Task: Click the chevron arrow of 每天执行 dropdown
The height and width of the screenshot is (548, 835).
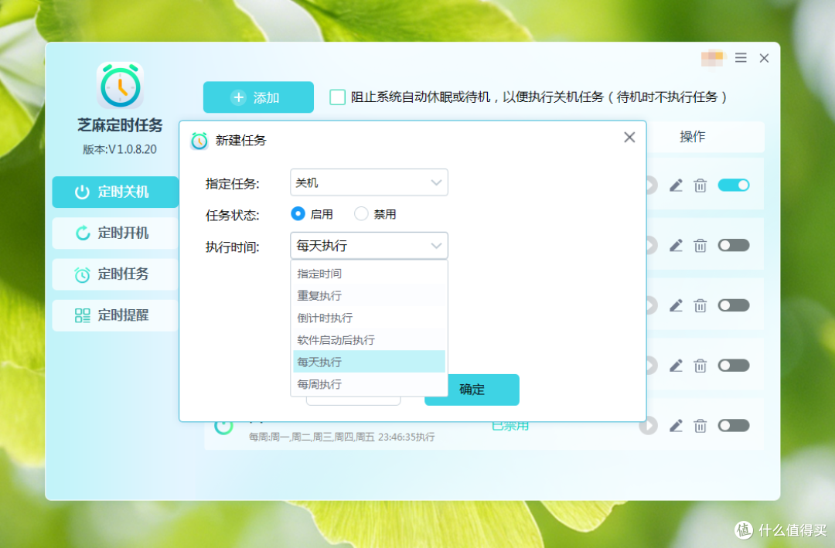Action: point(436,246)
